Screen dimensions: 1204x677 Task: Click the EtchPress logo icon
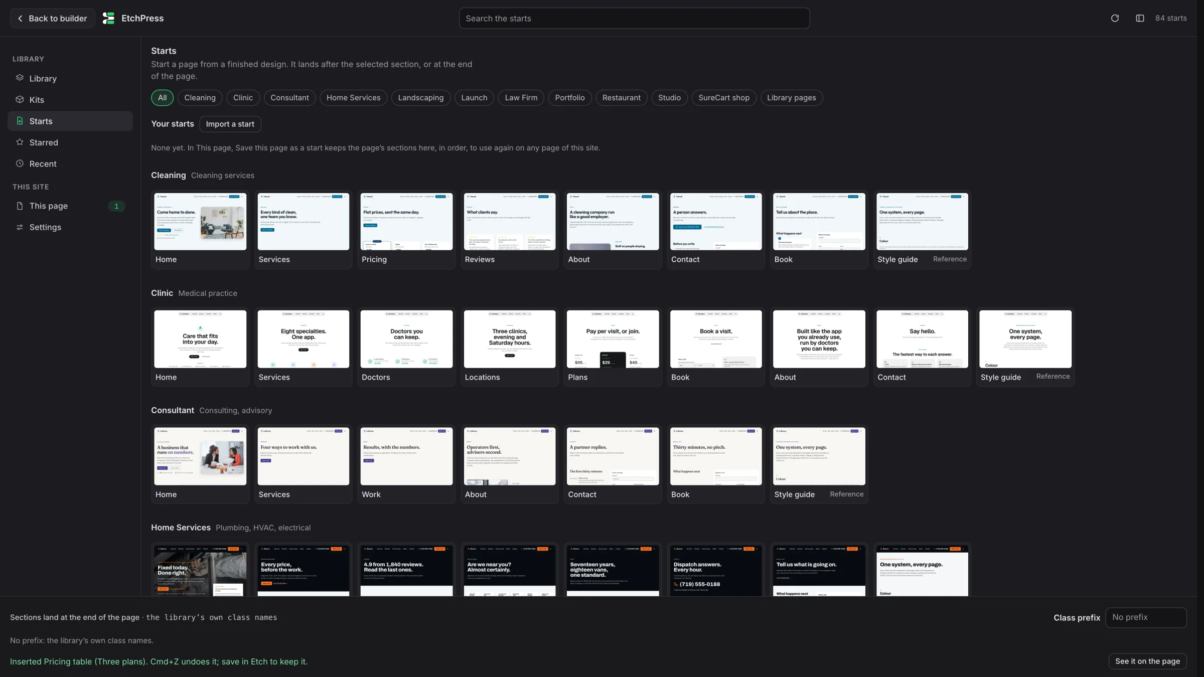point(108,18)
